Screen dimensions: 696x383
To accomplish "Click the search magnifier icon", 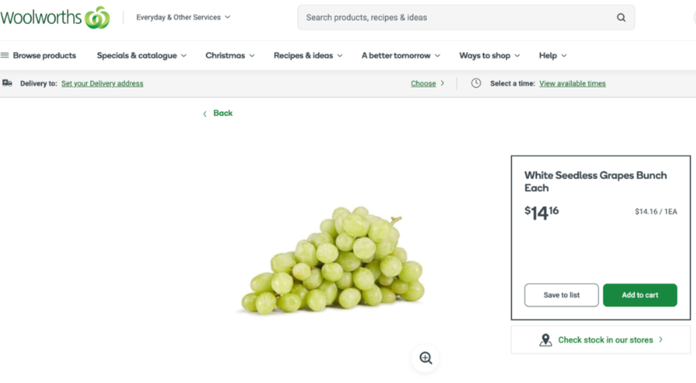I will pos(621,17).
